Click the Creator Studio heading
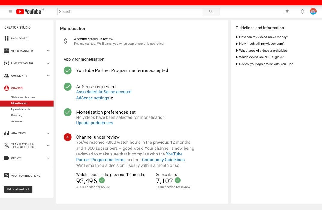Viewport: 322px width, 210px height. click(x=17, y=27)
